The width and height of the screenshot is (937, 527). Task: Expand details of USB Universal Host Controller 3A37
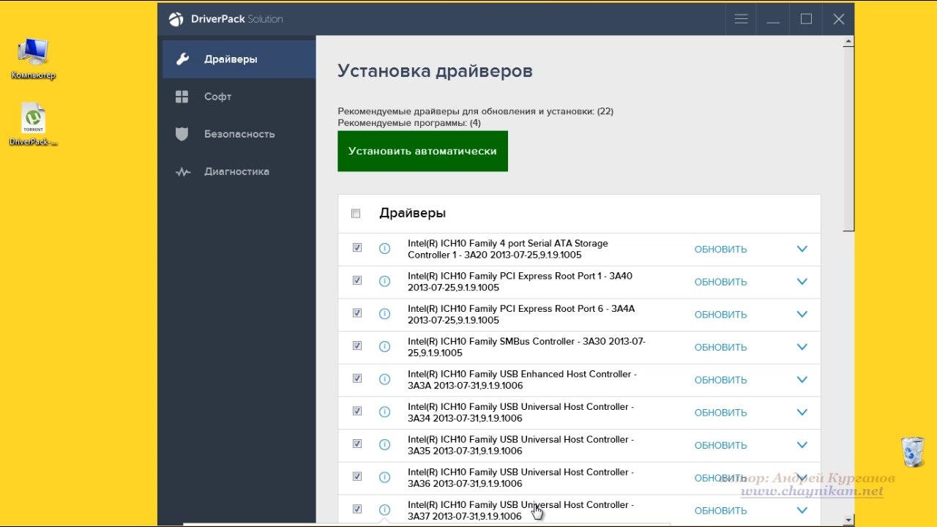pyautogui.click(x=802, y=510)
